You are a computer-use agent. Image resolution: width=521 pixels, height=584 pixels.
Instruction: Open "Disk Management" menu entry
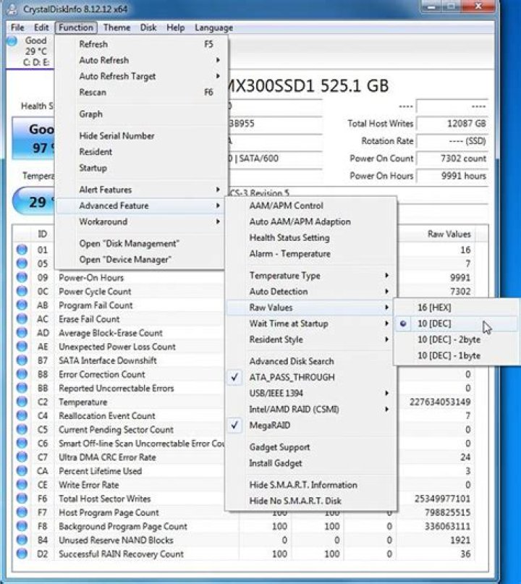[x=141, y=244]
